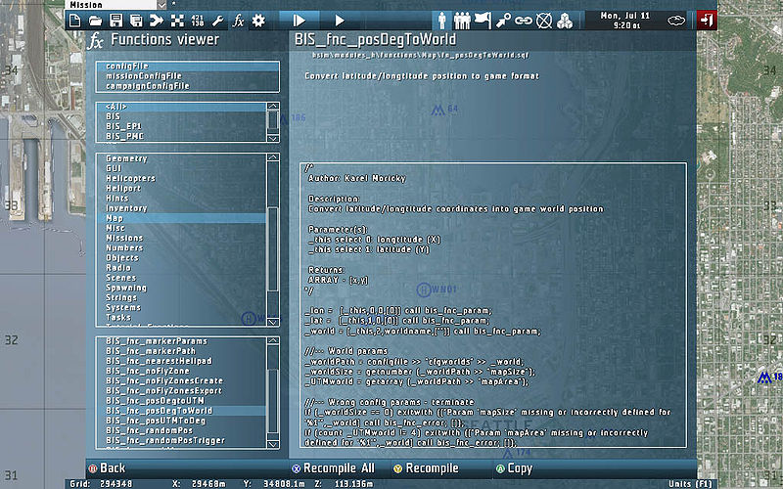Screen dimensions: 783x489
Task: Select the waypoint connector icon
Action: pos(503,21)
